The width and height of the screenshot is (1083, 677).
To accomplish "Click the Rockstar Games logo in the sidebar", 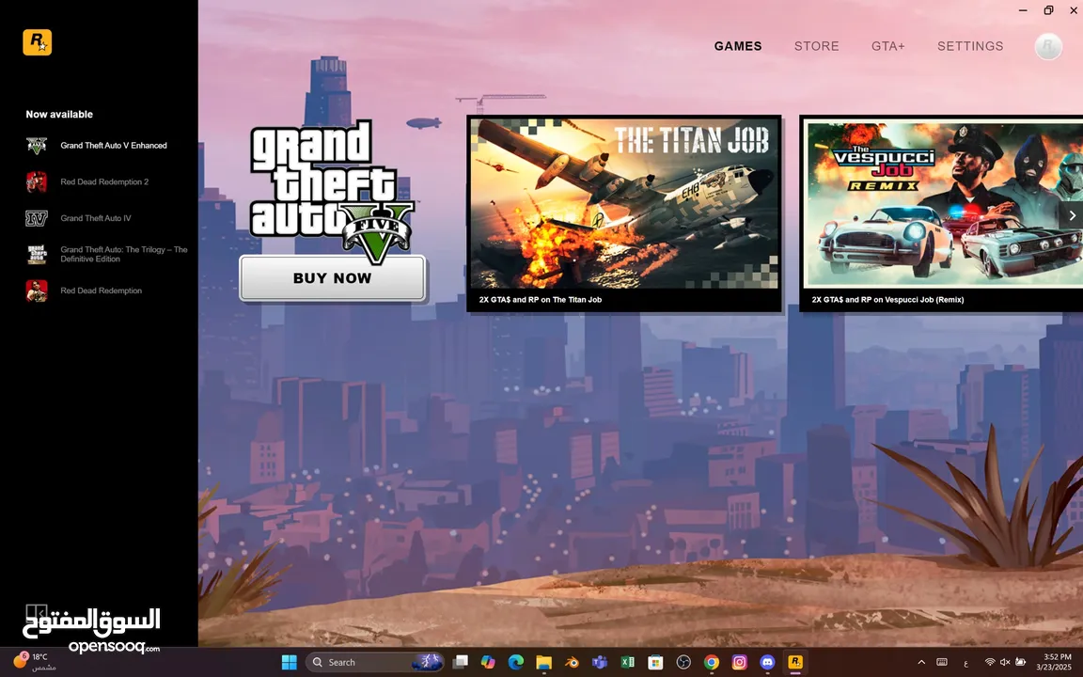I will (38, 43).
